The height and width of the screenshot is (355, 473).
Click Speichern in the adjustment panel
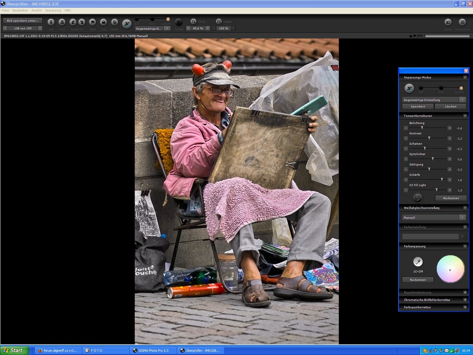(x=418, y=106)
